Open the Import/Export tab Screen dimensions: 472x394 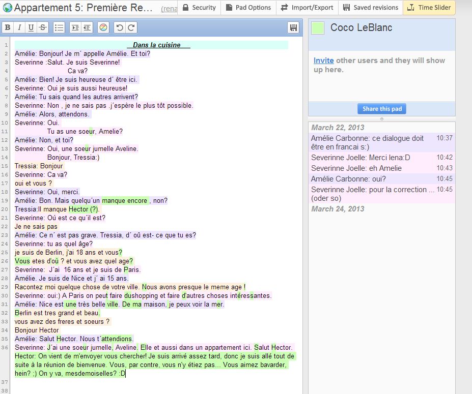[x=307, y=8]
